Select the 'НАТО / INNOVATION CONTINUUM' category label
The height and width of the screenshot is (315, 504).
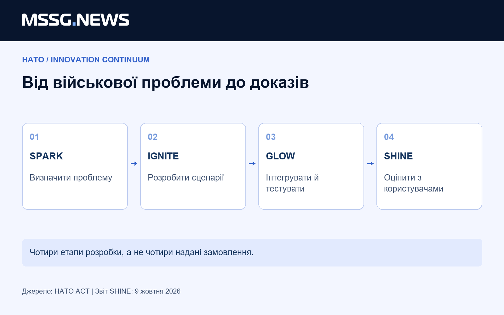pos(86,60)
